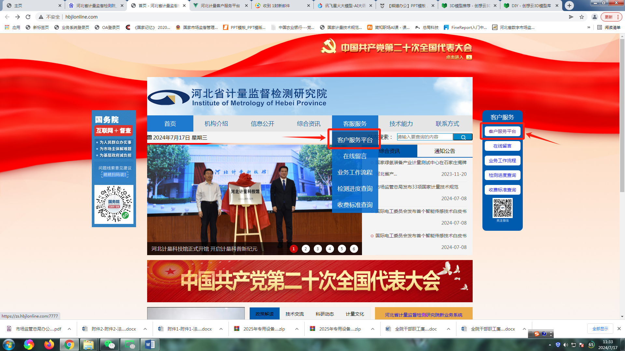Select slide 5 in carousel
The width and height of the screenshot is (625, 351).
[x=342, y=249]
